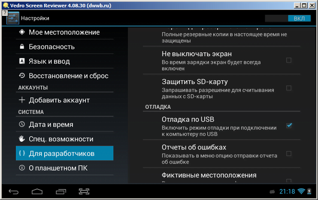Check the Защитить SD-карту checkbox
Image resolution: width=318 pixels, height=200 pixels.
pos(289,88)
